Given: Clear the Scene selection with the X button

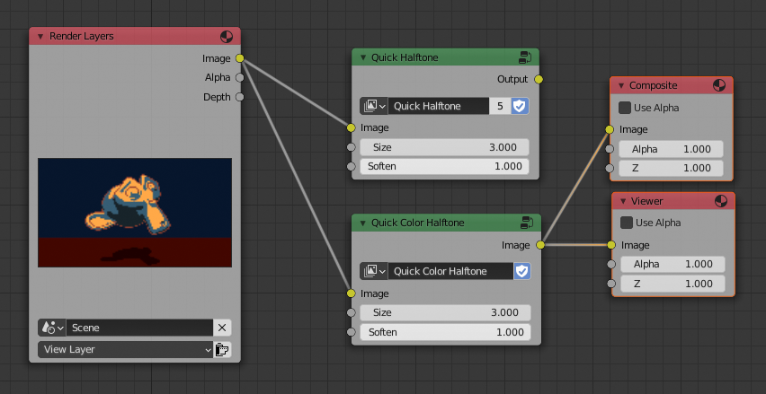Looking at the screenshot, I should tap(222, 328).
